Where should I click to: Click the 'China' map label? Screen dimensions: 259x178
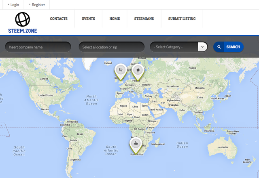[200, 97]
